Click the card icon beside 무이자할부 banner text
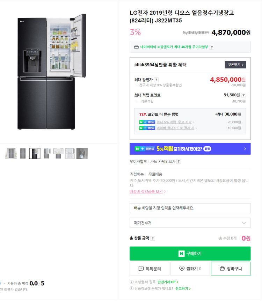The image size is (262, 301). click(x=136, y=47)
